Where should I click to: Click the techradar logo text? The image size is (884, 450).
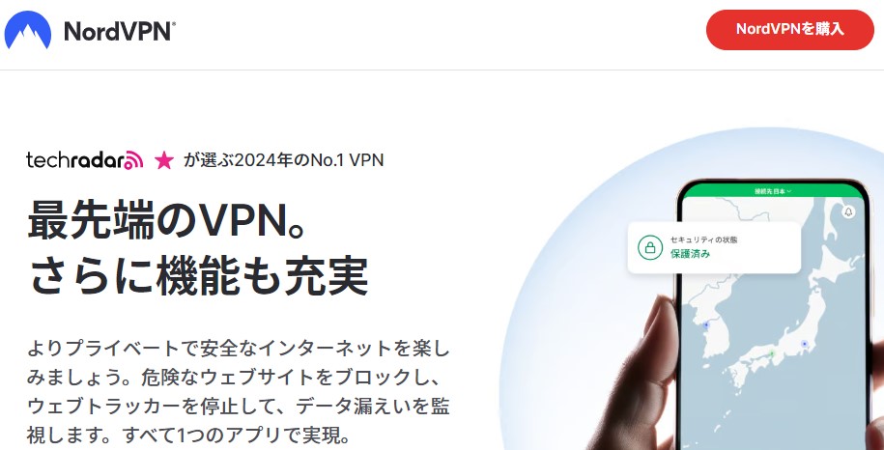tap(75, 160)
